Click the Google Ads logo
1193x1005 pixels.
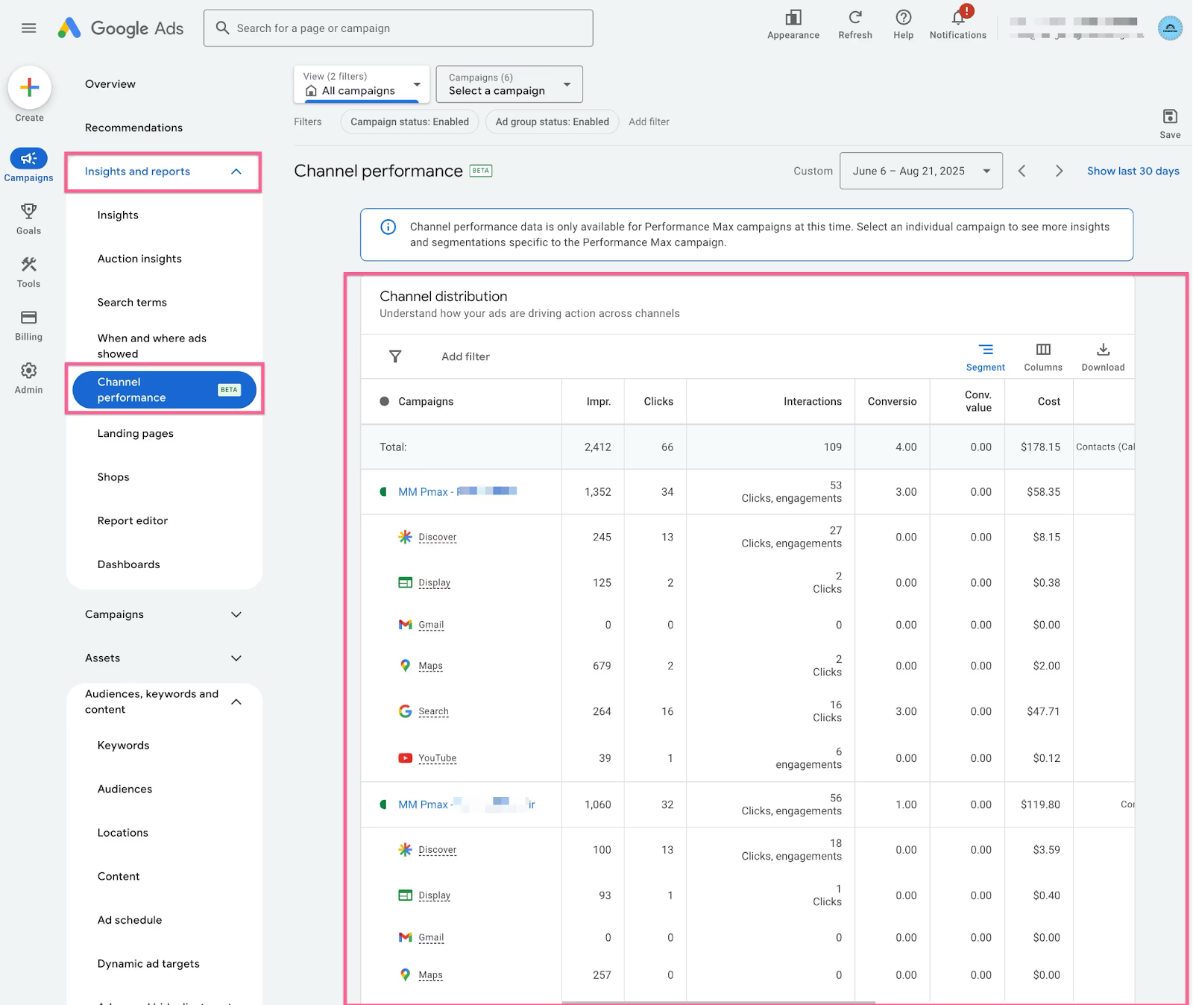121,28
